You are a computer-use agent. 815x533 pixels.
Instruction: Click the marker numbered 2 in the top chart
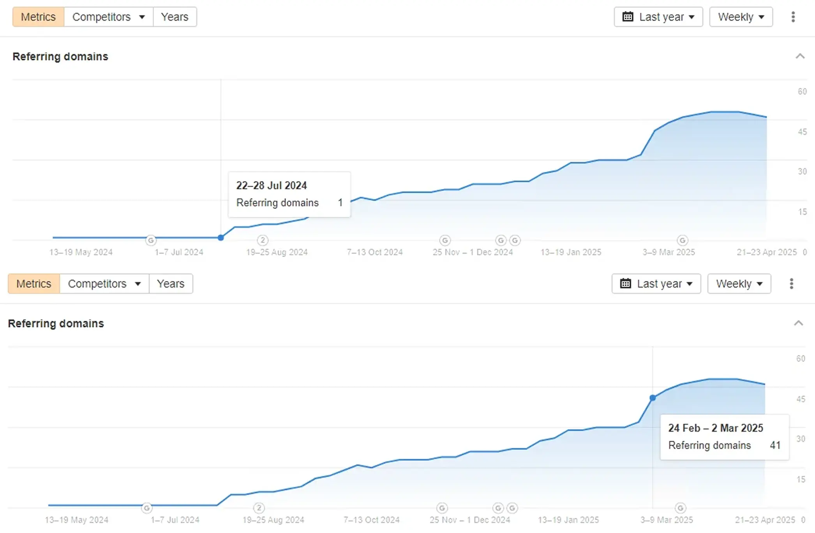pos(263,240)
